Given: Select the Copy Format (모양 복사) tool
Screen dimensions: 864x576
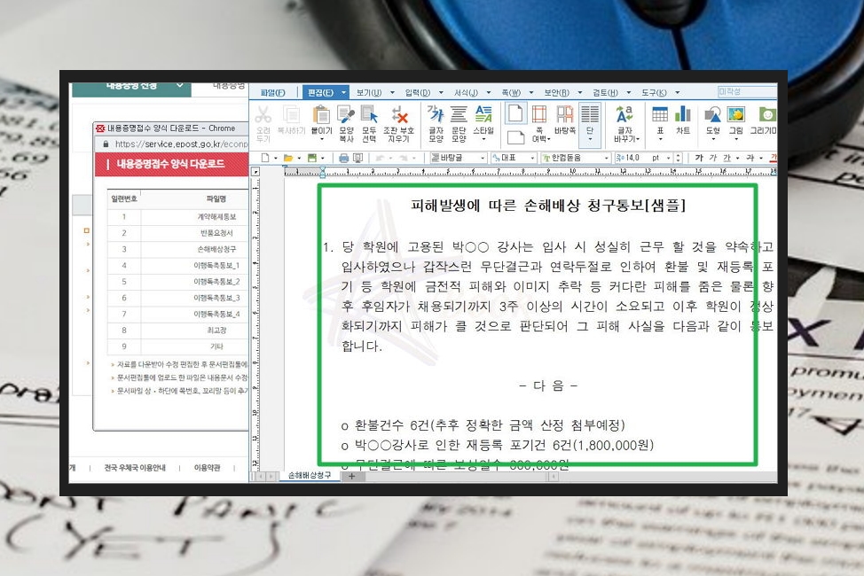Looking at the screenshot, I should pyautogui.click(x=346, y=115).
